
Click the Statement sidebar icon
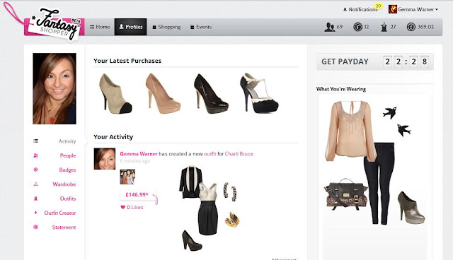click(x=35, y=227)
